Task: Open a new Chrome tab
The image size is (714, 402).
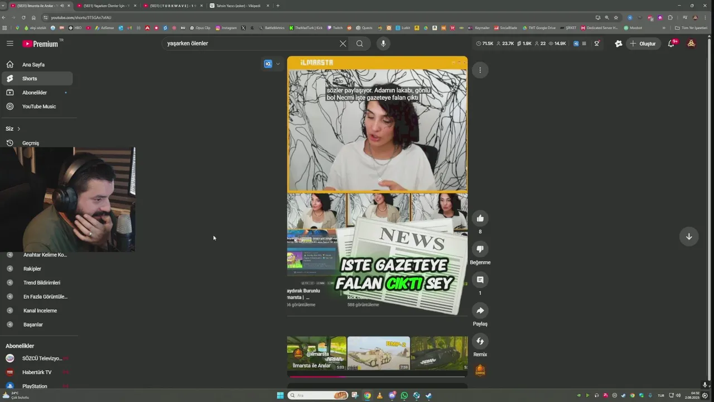Action: [278, 6]
